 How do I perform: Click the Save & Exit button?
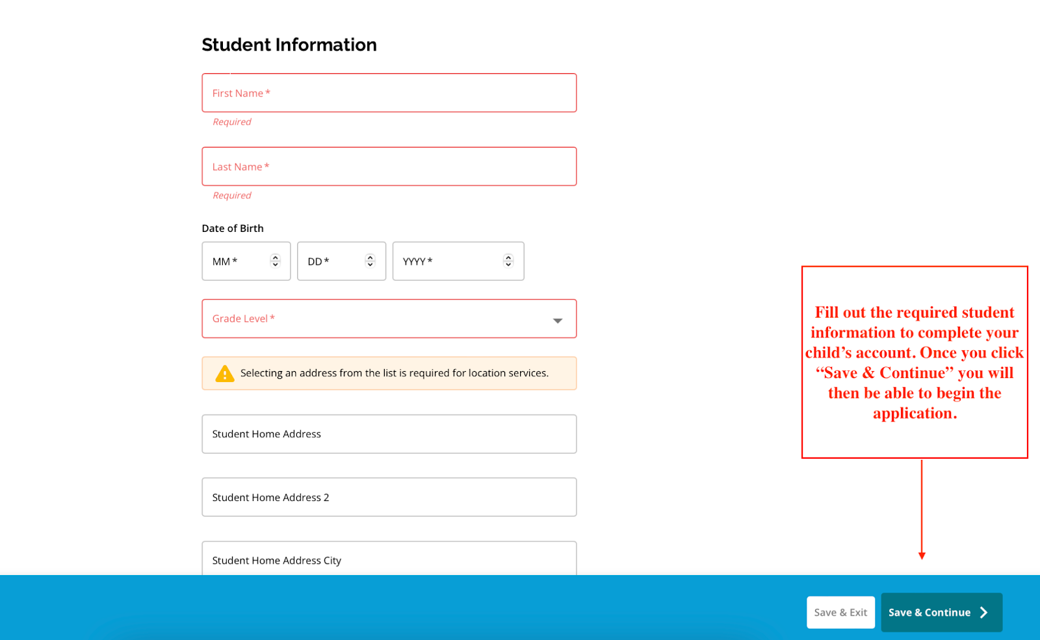[x=840, y=612]
